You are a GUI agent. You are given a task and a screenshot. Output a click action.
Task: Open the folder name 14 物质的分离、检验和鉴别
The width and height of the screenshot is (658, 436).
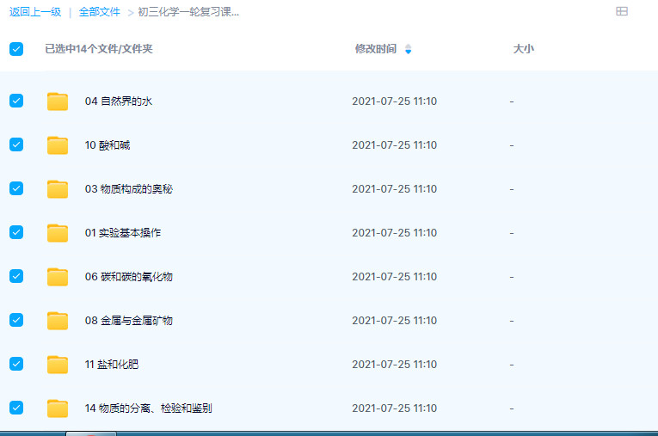pos(148,408)
